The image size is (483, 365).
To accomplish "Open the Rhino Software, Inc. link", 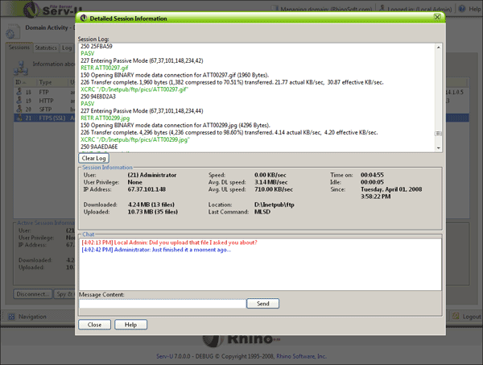I will (301, 356).
